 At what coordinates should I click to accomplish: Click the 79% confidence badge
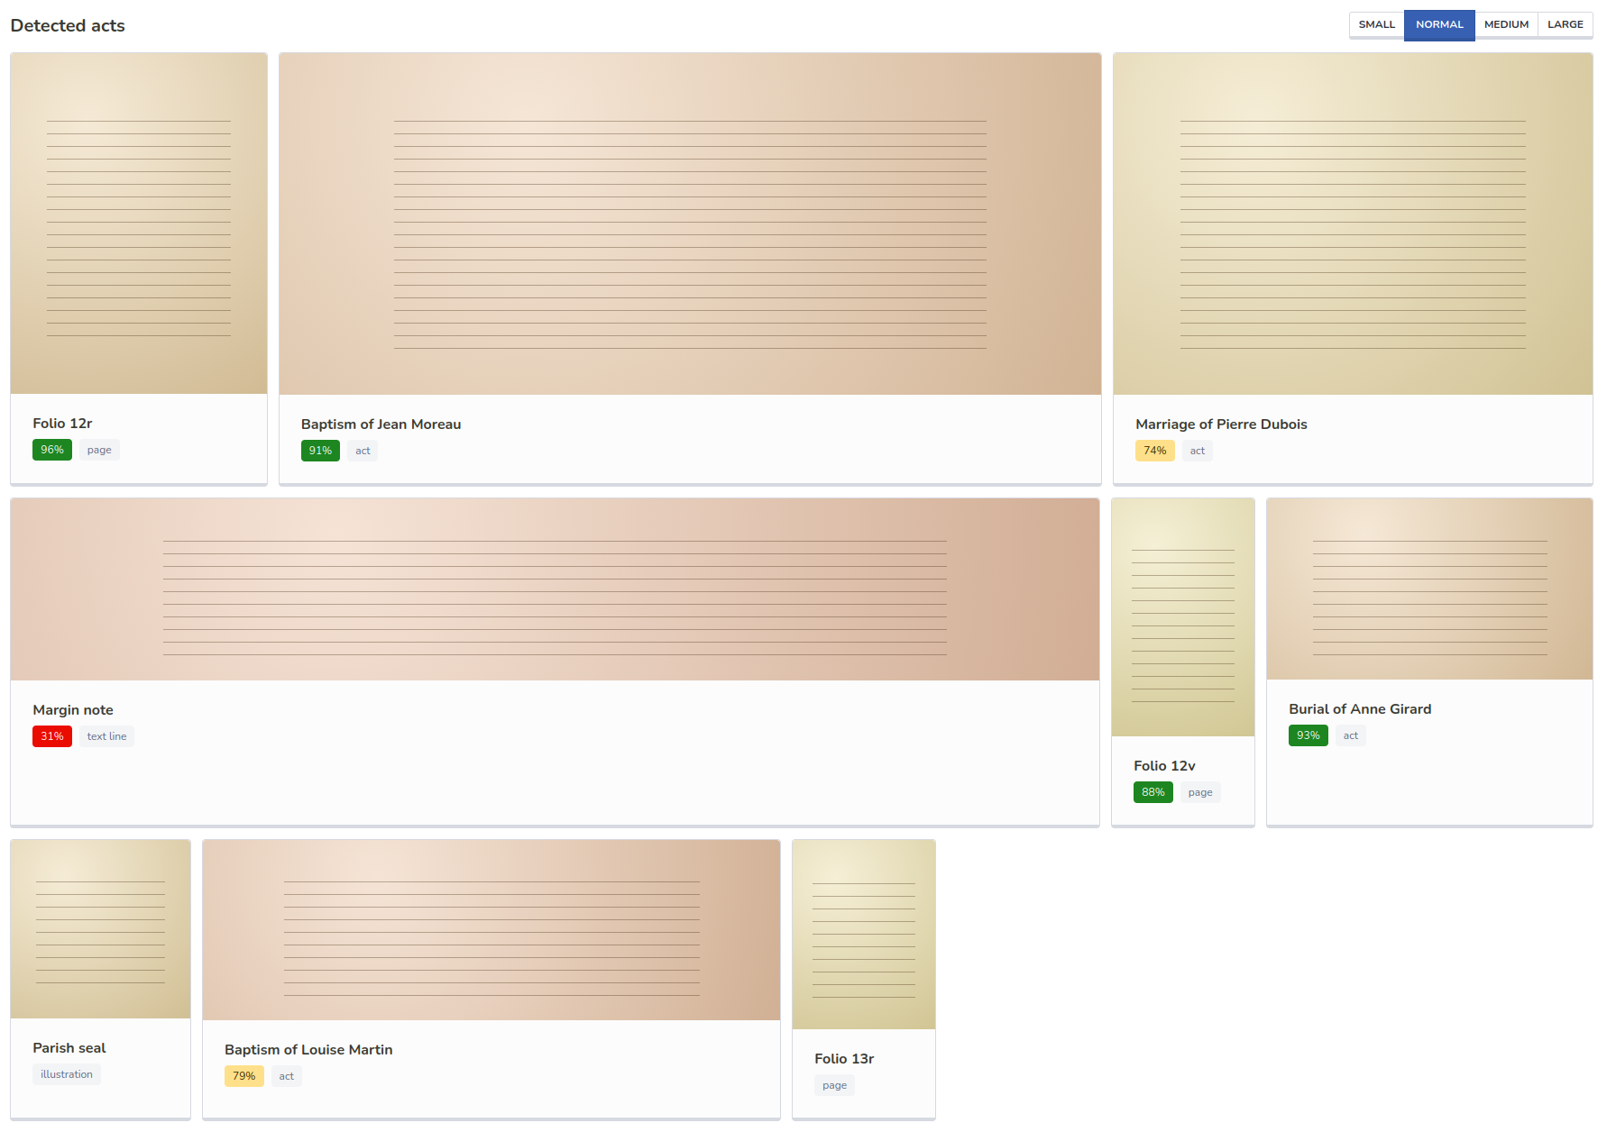[244, 1076]
